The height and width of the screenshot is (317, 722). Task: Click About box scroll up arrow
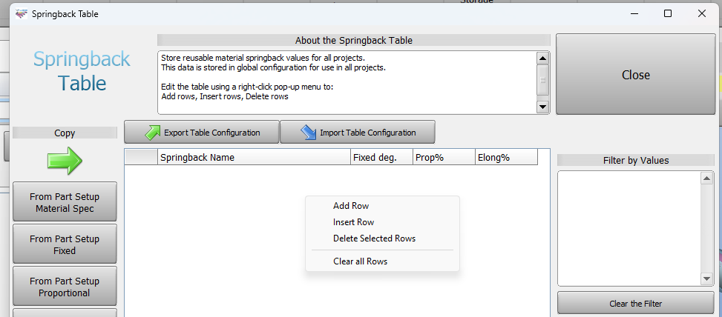[x=543, y=59]
